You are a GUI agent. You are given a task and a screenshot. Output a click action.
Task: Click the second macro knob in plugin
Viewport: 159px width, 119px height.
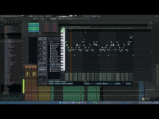pos(40,49)
